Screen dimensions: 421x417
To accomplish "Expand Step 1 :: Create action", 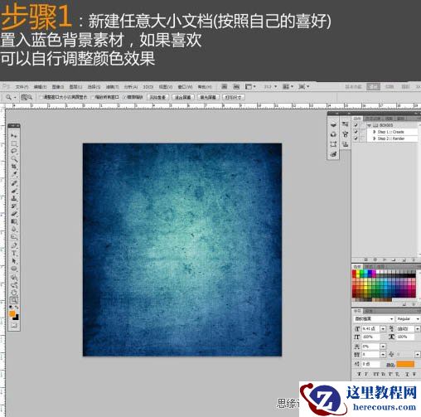I will (375, 132).
